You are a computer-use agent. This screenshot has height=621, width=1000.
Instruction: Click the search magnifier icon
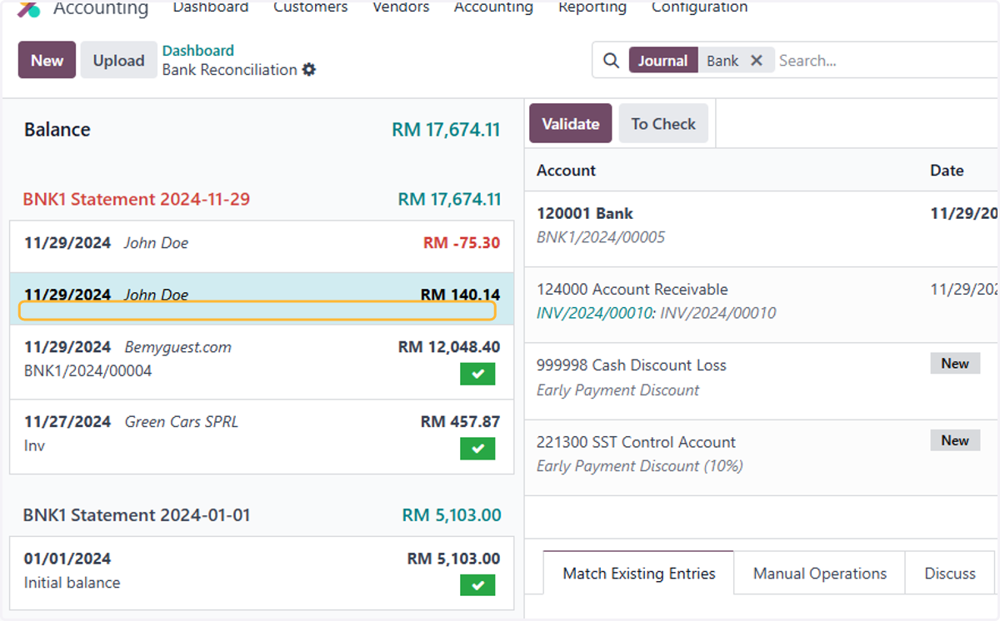coord(611,61)
